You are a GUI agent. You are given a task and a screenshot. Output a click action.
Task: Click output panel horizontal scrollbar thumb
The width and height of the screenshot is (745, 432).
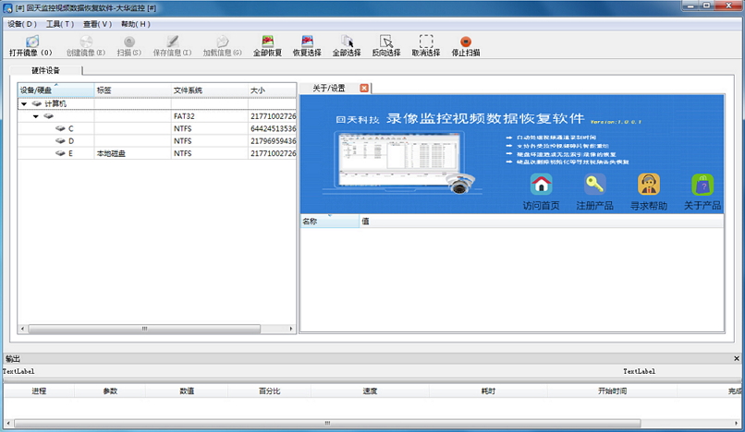(327, 423)
